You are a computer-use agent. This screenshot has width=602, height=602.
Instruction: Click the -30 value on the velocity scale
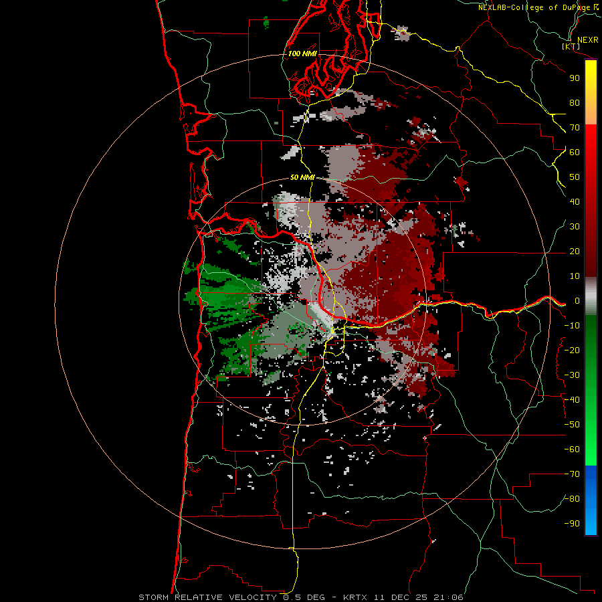[x=572, y=375]
